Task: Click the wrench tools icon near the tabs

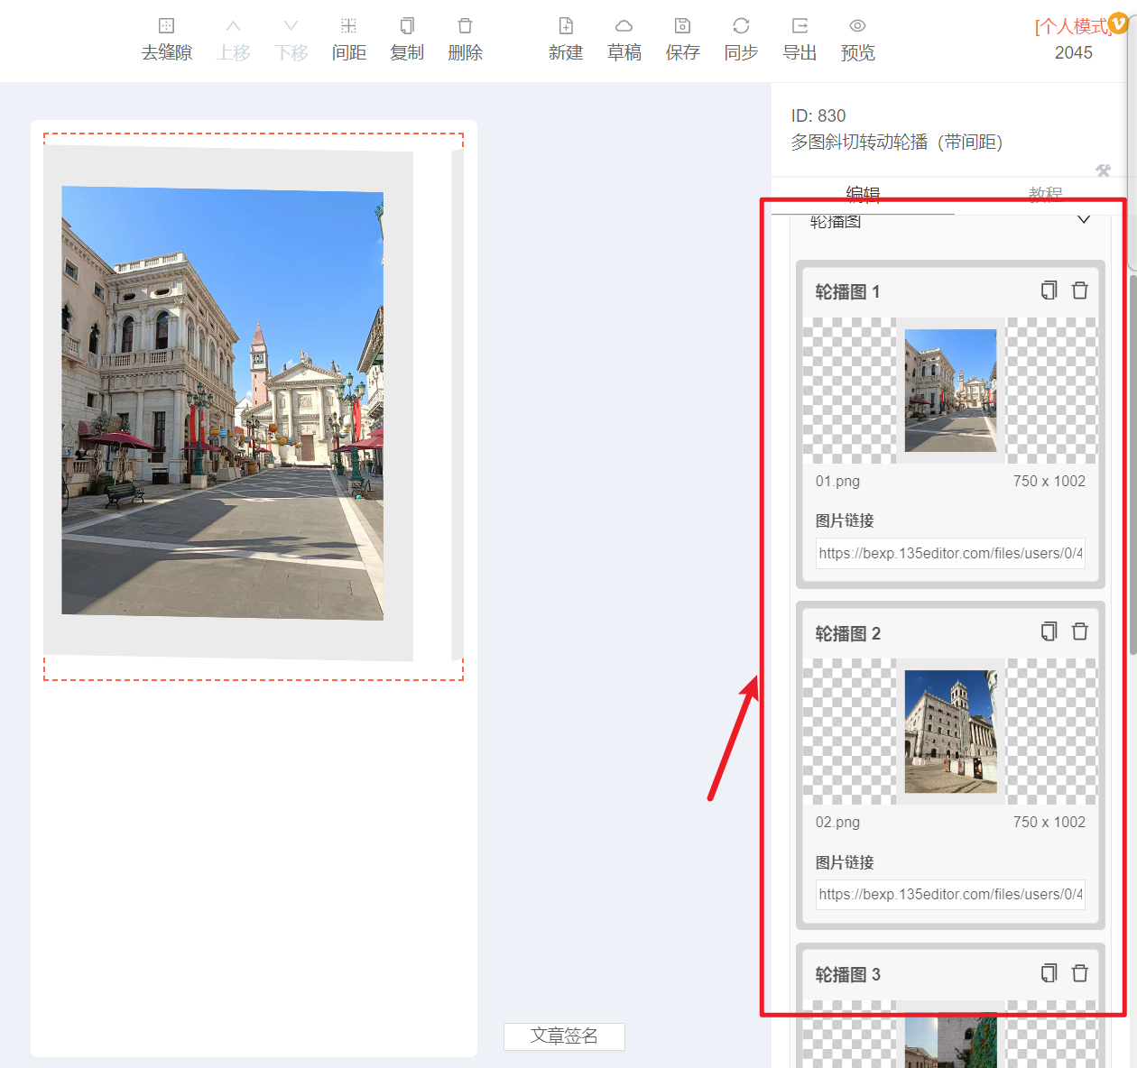Action: coord(1103,170)
